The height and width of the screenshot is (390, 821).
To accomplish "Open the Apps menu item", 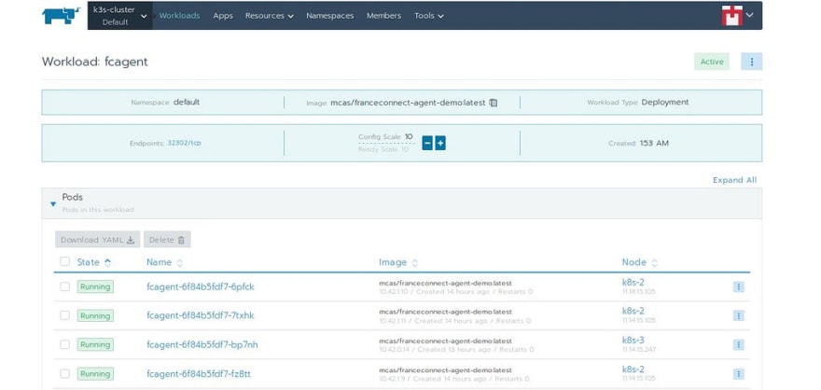I will point(223,16).
